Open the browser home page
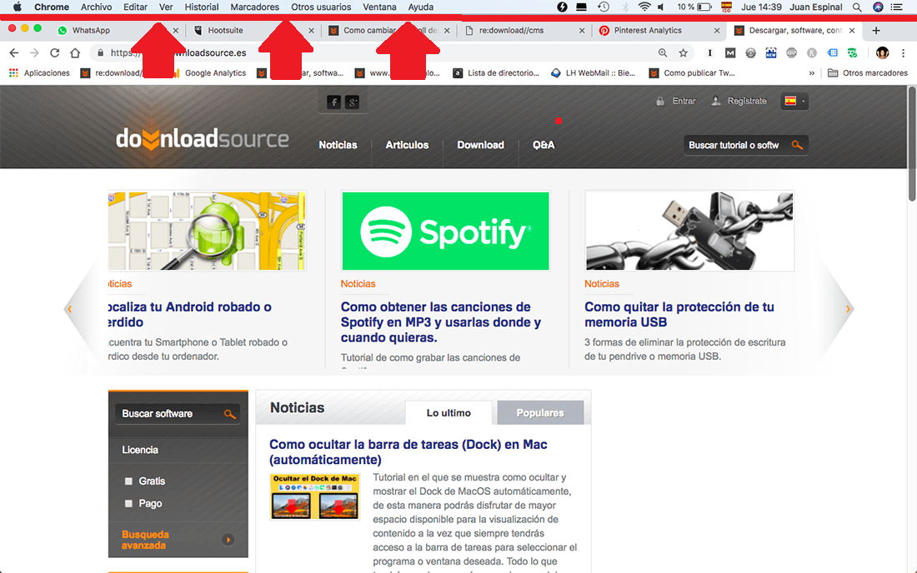Screen dimensions: 917x573 [75, 52]
